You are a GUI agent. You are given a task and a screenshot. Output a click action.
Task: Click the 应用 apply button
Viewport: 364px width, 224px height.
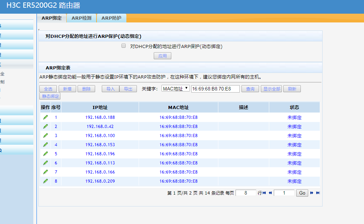163,56
